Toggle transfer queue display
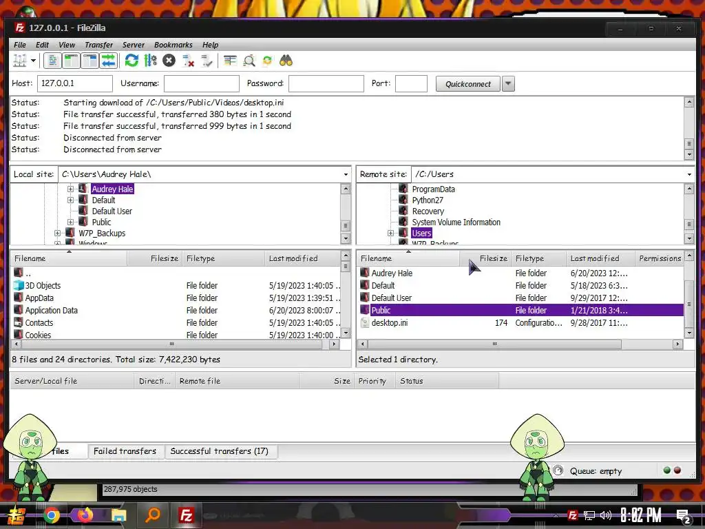 coord(108,61)
